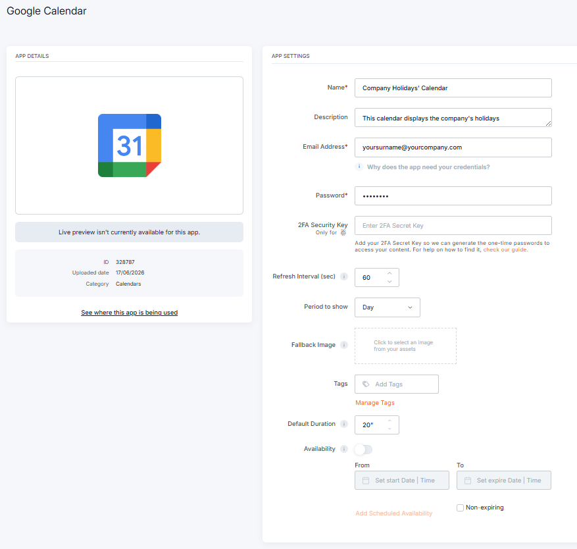Image resolution: width=577 pixels, height=549 pixels.
Task: Click the Calendars category value
Action: [128, 284]
